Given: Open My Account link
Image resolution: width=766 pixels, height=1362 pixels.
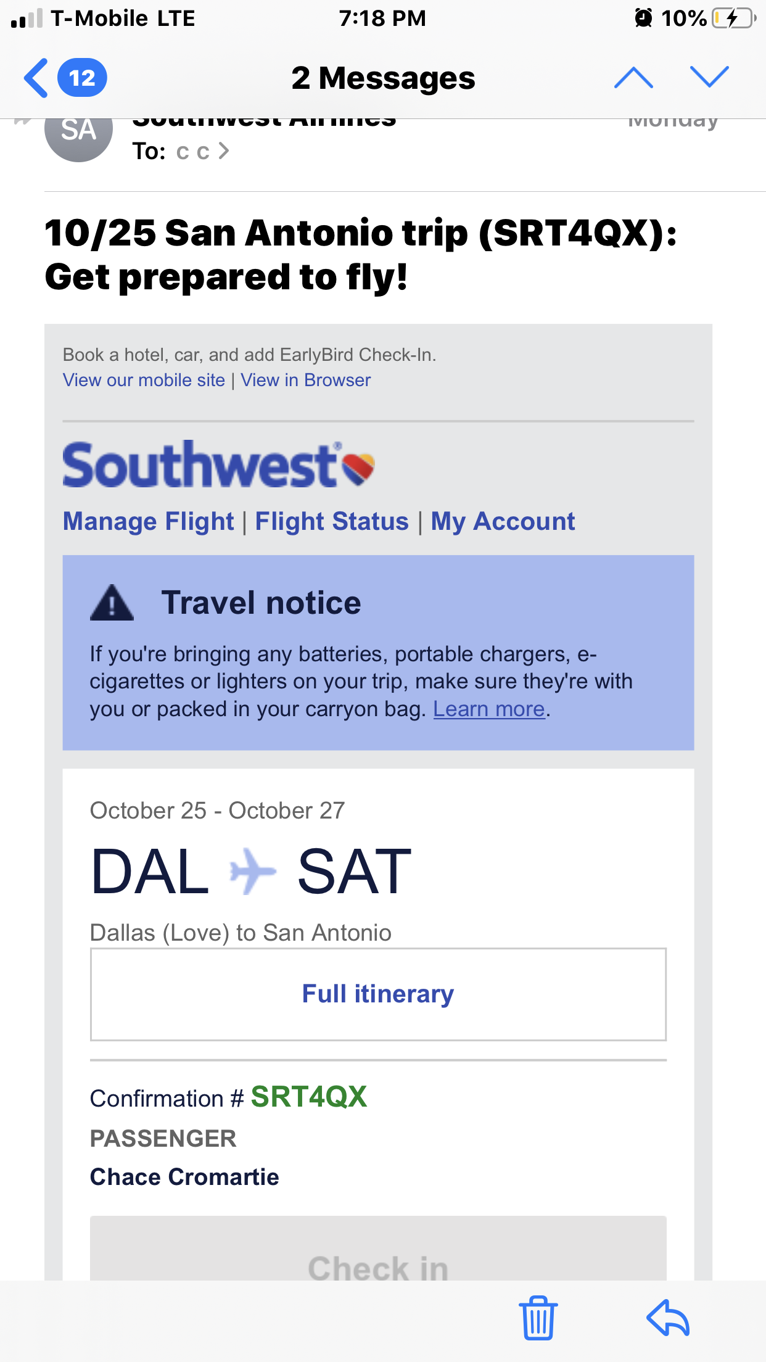Looking at the screenshot, I should click(x=503, y=522).
